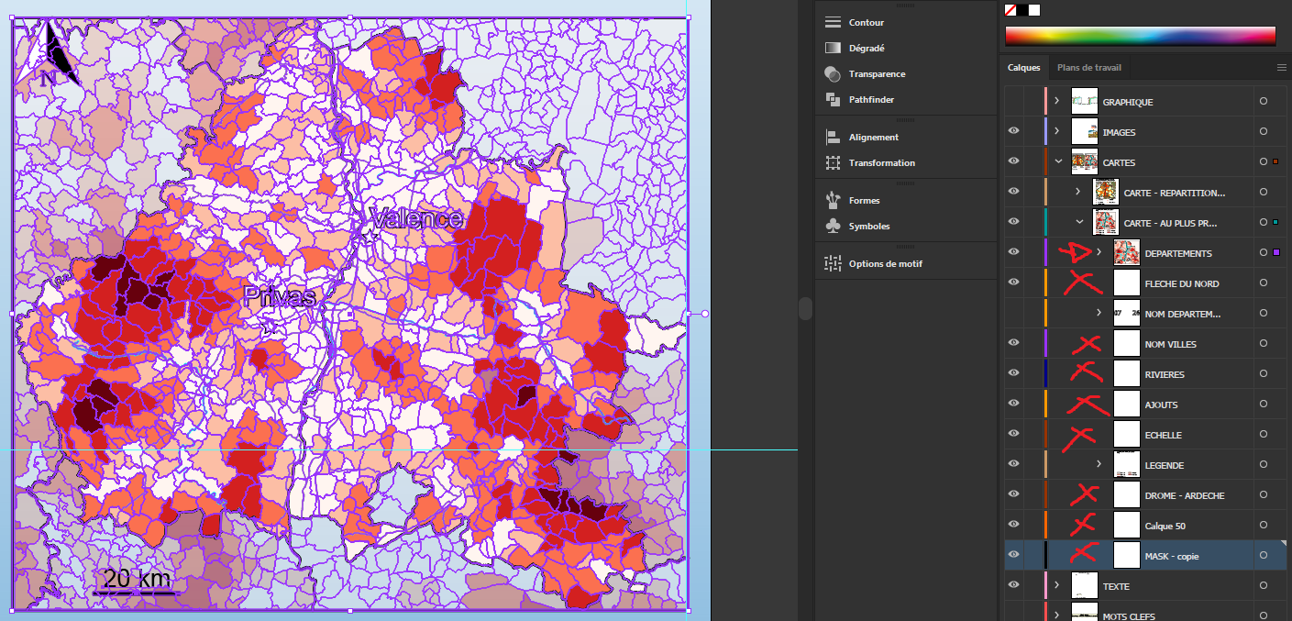Click the target circle of LEGENDE layer
This screenshot has width=1292, height=621.
pos(1264,465)
